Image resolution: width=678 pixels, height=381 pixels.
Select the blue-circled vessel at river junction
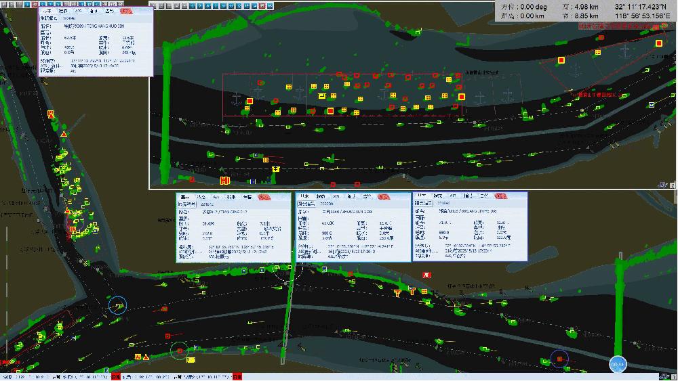(118, 307)
